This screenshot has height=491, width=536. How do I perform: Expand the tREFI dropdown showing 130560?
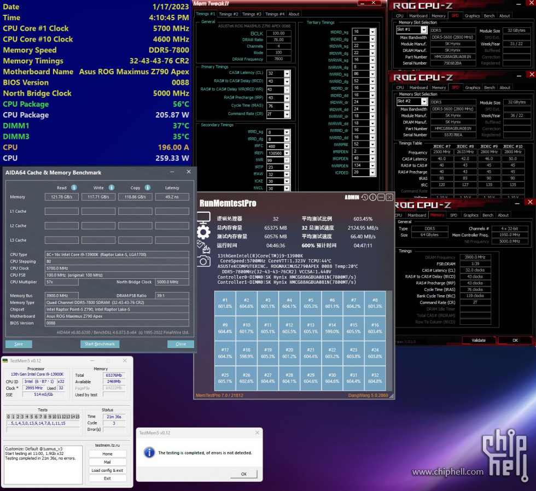[287, 153]
